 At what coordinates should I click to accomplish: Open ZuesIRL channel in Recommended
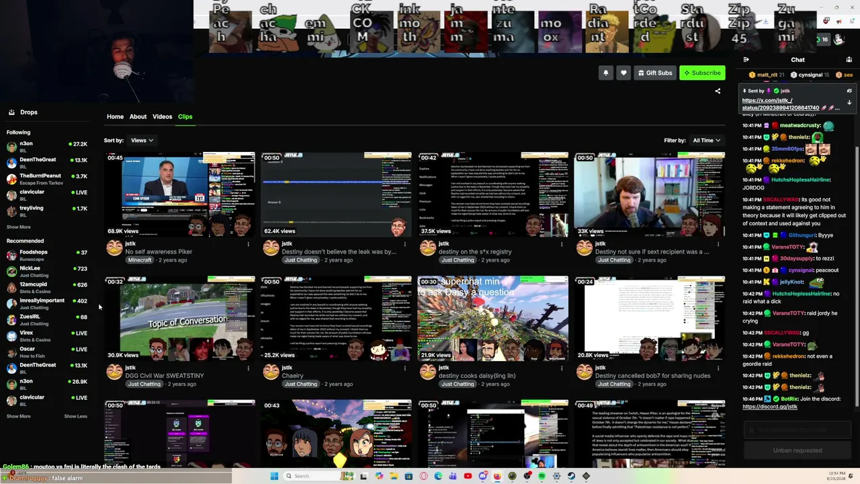[47, 320]
